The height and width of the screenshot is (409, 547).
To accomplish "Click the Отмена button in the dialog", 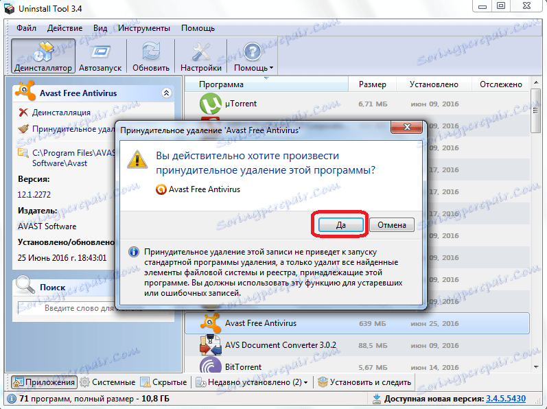I will (392, 225).
